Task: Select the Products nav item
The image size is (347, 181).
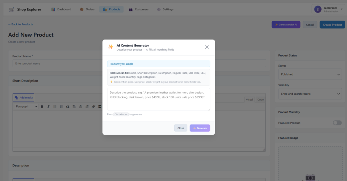Action: click(111, 9)
